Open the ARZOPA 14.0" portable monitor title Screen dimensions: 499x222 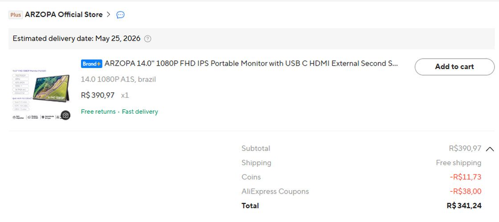(x=251, y=63)
